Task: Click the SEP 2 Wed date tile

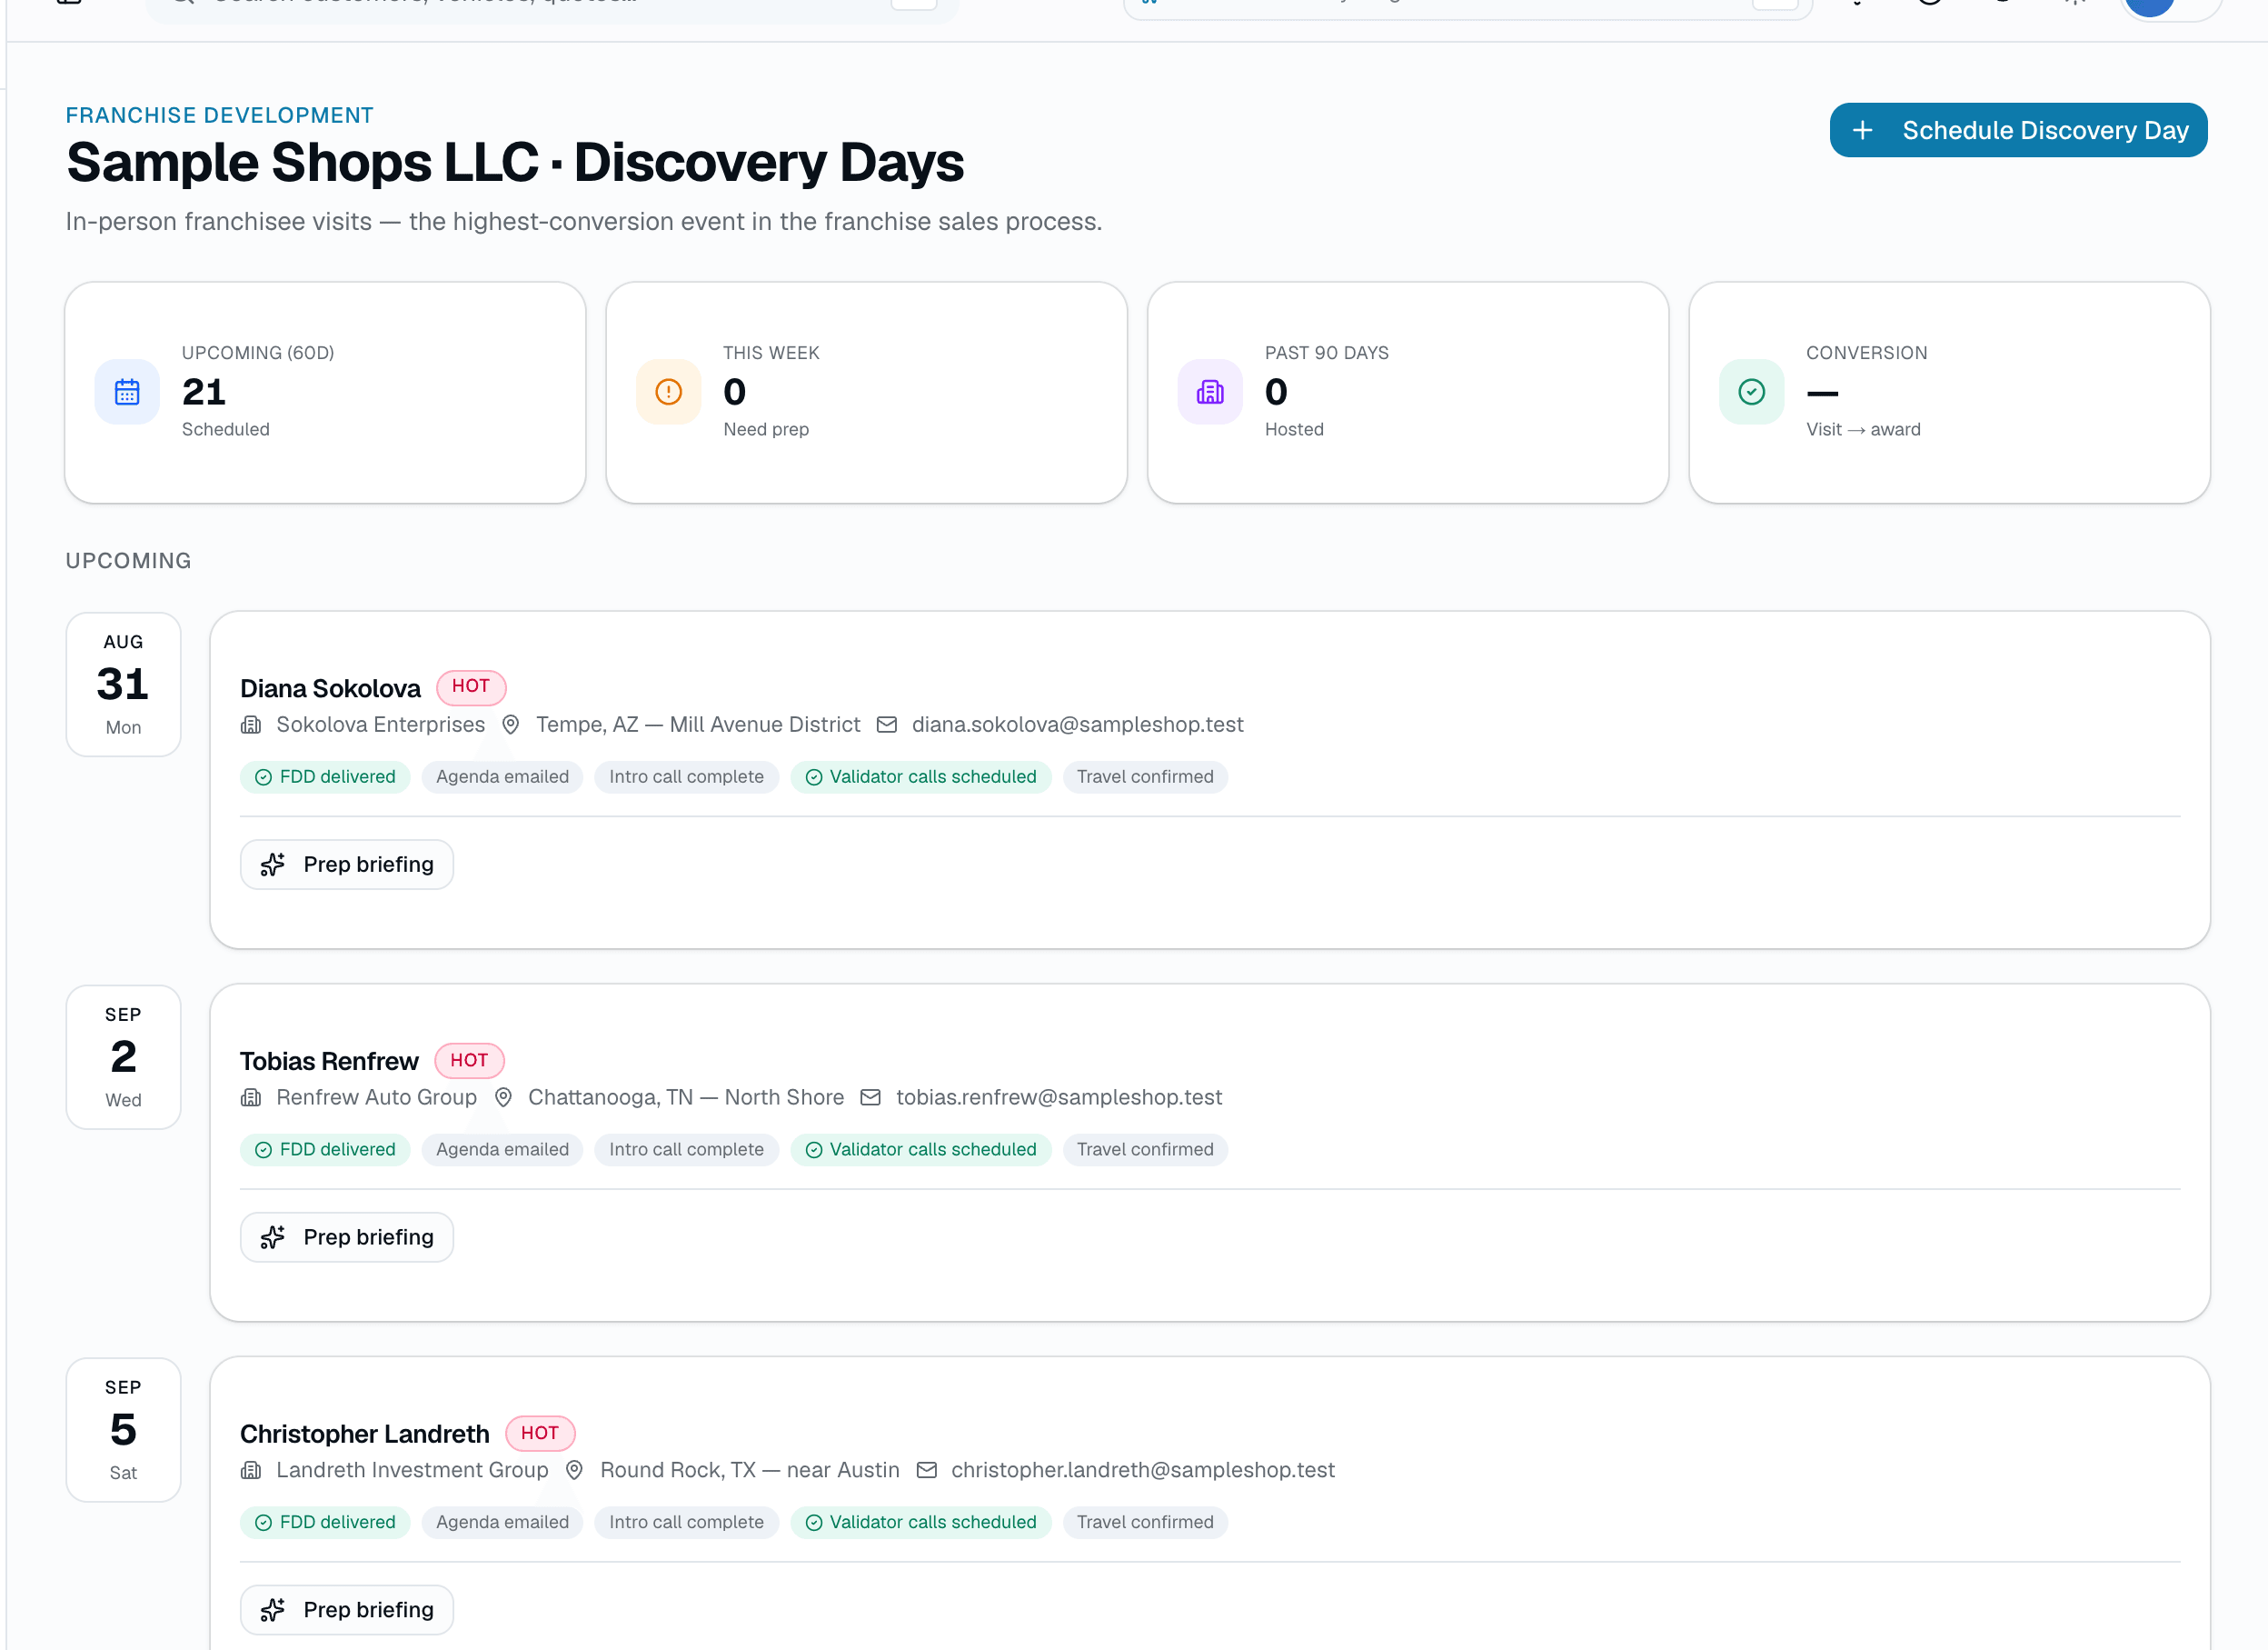Action: (123, 1056)
